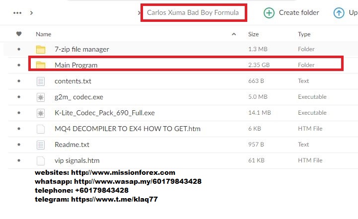Open the Main Program folder
Image resolution: width=358 pixels, height=219 pixels.
coord(76,66)
